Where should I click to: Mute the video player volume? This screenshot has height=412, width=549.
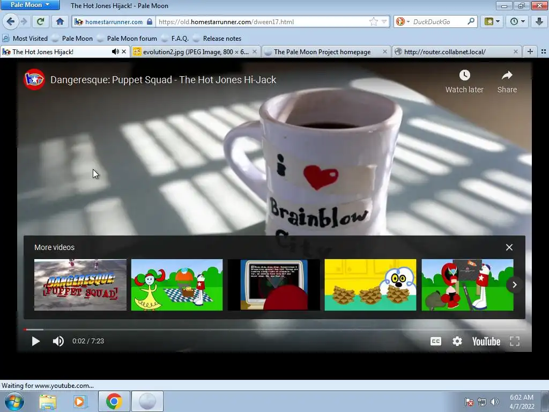[x=58, y=341]
